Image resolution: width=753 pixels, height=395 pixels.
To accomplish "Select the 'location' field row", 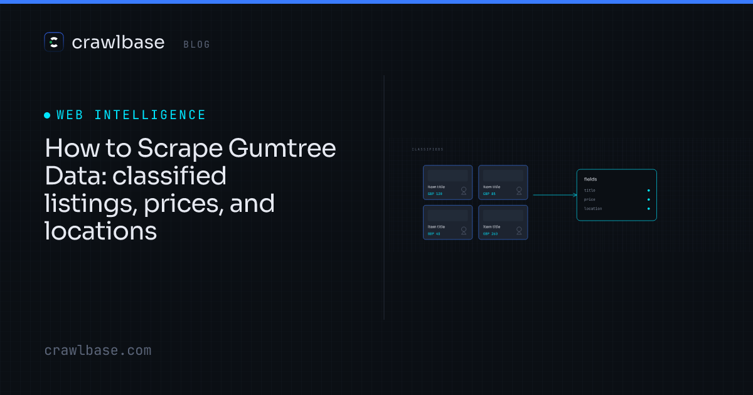I will point(617,209).
